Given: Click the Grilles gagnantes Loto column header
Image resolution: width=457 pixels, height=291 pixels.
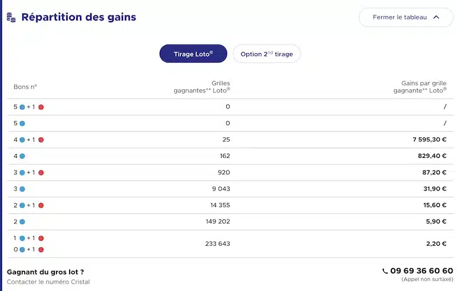Looking at the screenshot, I should tap(202, 87).
